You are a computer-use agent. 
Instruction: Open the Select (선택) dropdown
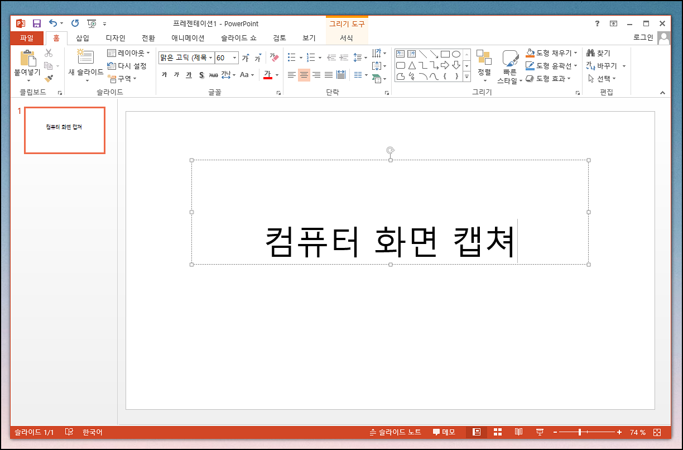[602, 79]
